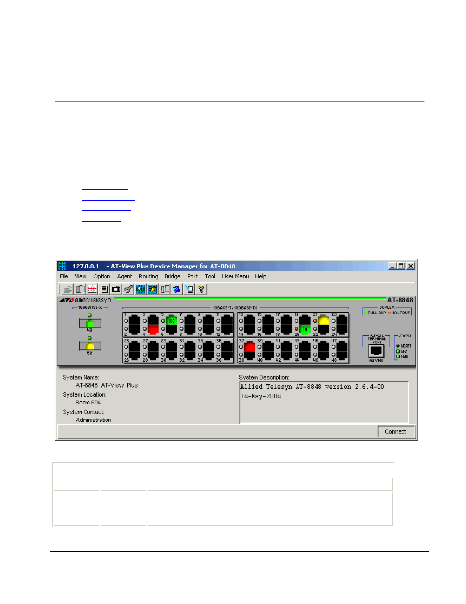Click the Administration contact value
Screen dimensions: 466x604
pos(93,420)
